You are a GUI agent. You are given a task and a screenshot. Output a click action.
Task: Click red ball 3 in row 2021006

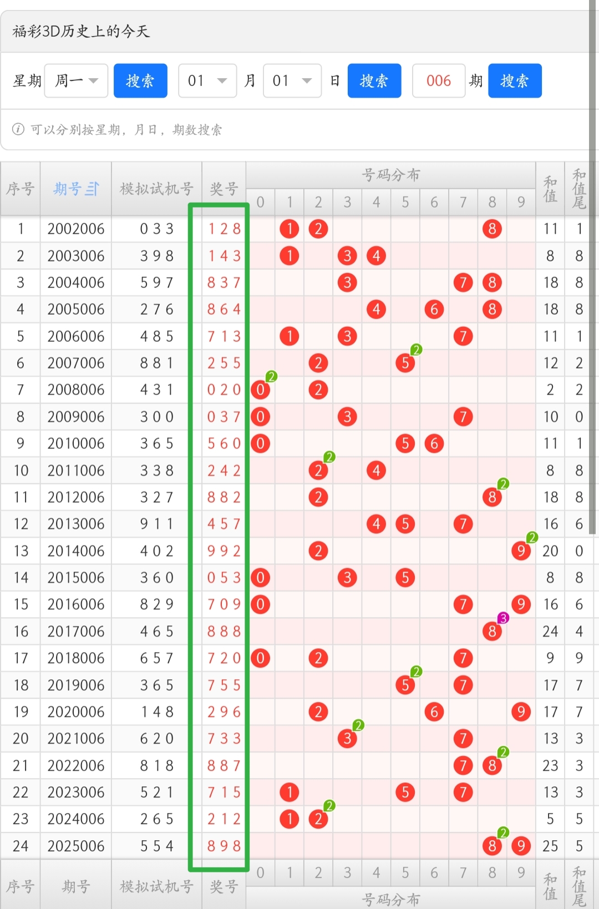pyautogui.click(x=347, y=739)
